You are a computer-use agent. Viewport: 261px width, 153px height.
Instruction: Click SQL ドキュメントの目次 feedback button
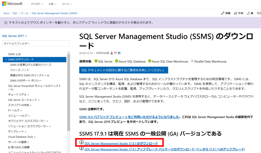tap(124, 70)
